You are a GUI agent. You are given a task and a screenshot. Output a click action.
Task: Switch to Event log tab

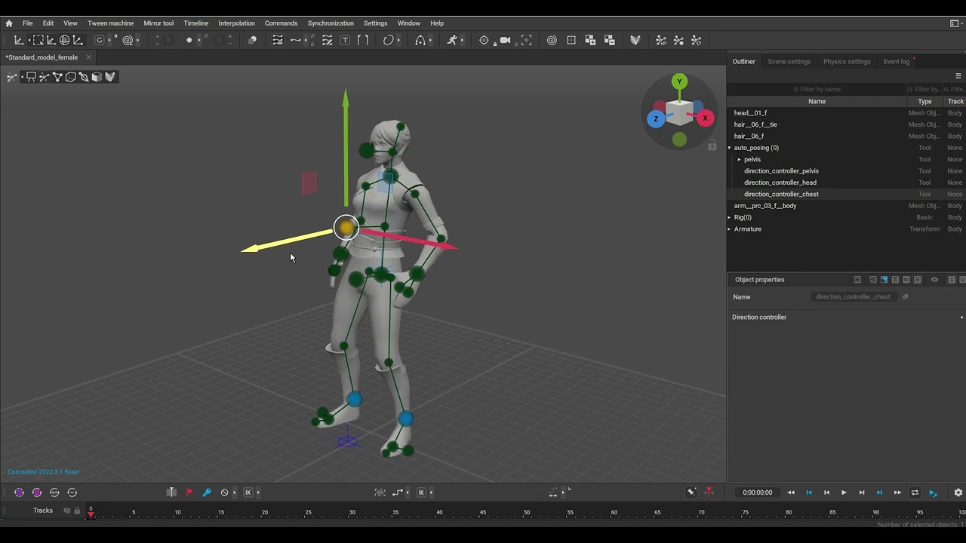(897, 62)
